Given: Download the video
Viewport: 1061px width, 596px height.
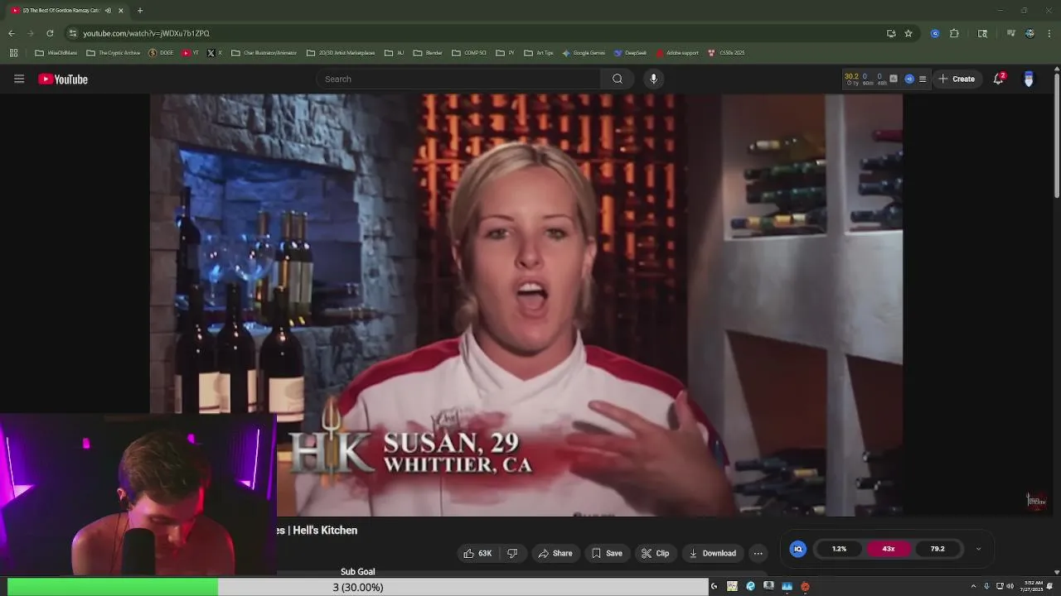Looking at the screenshot, I should click(712, 553).
